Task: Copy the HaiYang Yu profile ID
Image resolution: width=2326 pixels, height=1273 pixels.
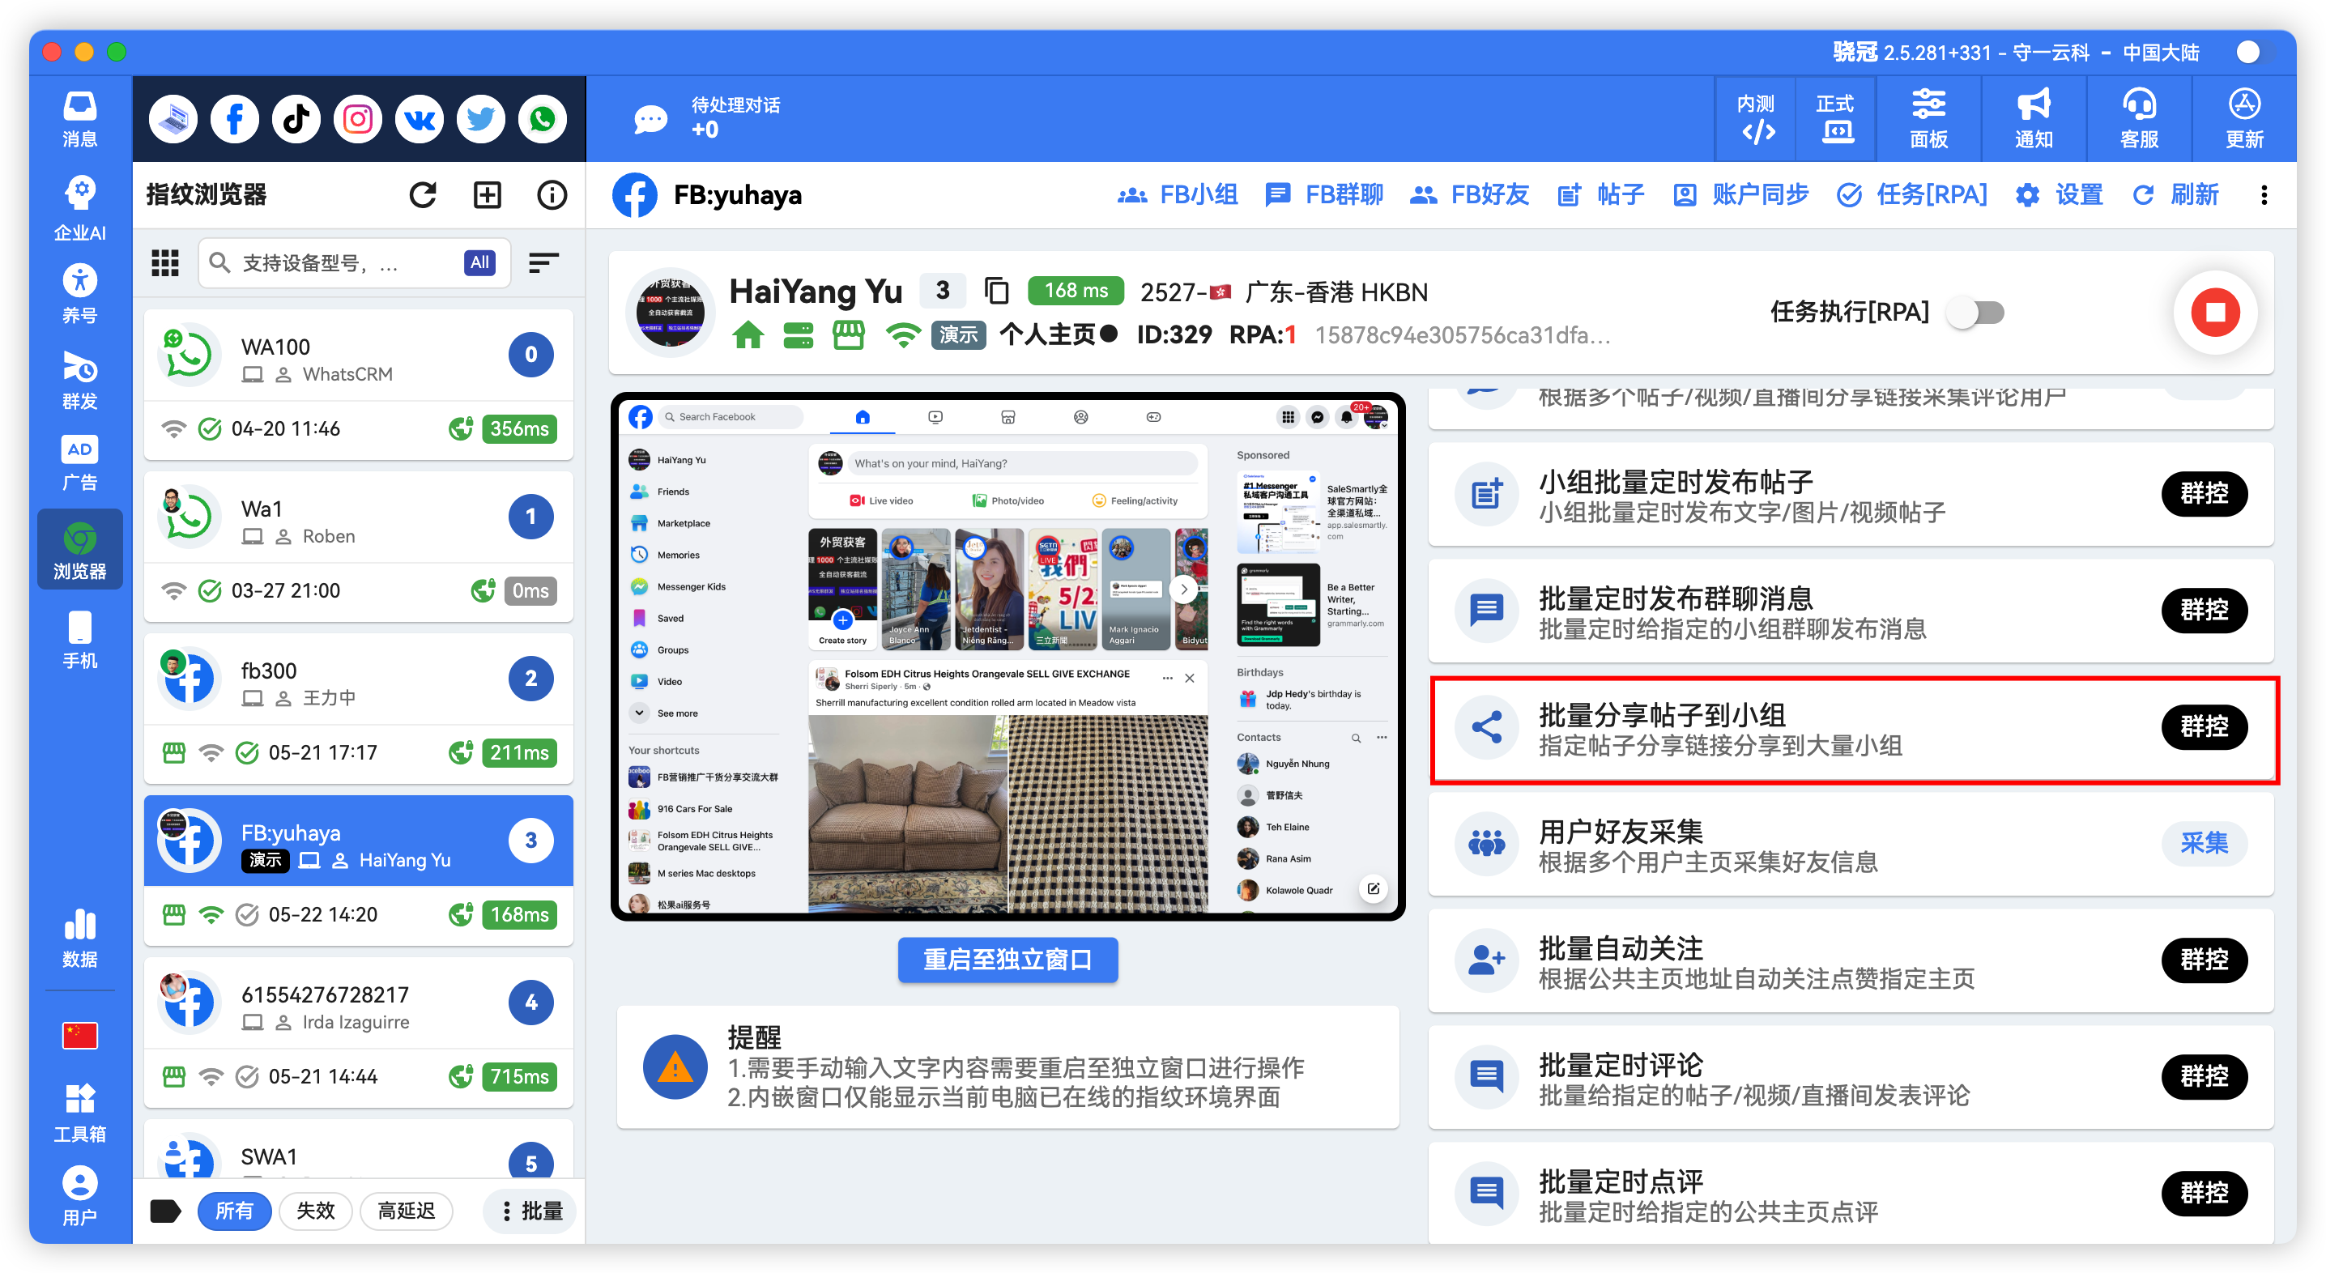Action: pyautogui.click(x=997, y=291)
